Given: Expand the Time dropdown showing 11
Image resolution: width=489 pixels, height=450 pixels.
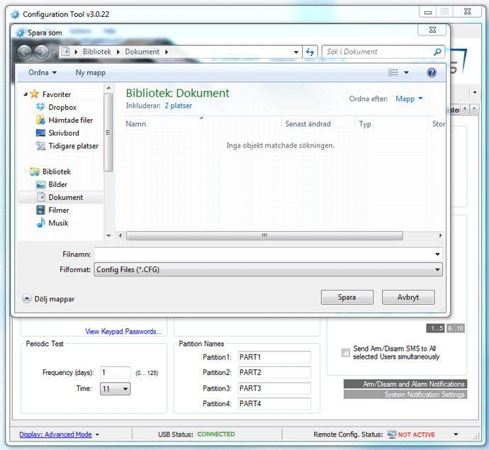Looking at the screenshot, I should (x=116, y=389).
